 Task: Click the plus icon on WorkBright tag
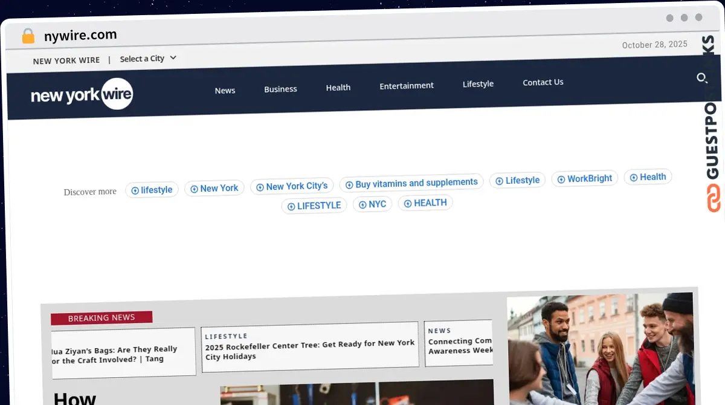pos(561,180)
